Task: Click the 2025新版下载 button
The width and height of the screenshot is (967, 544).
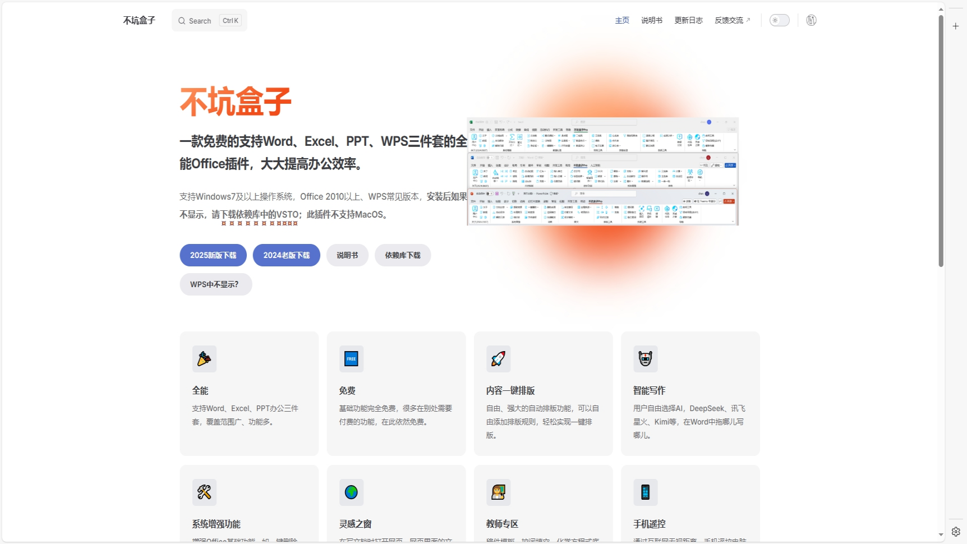Action: (x=213, y=255)
